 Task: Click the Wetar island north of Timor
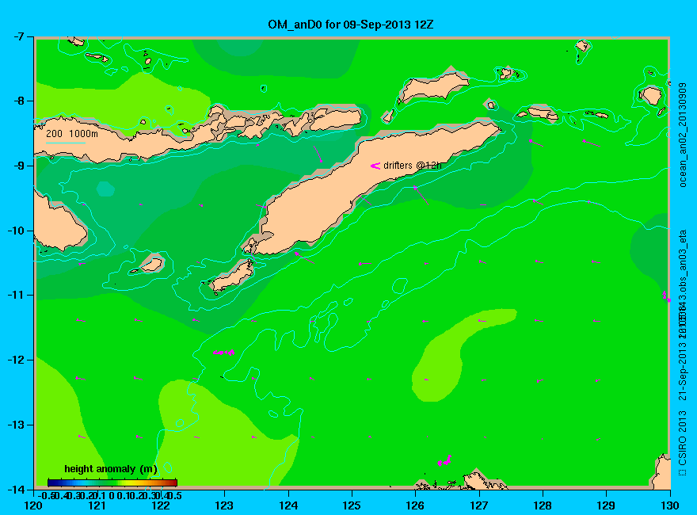coord(433,86)
